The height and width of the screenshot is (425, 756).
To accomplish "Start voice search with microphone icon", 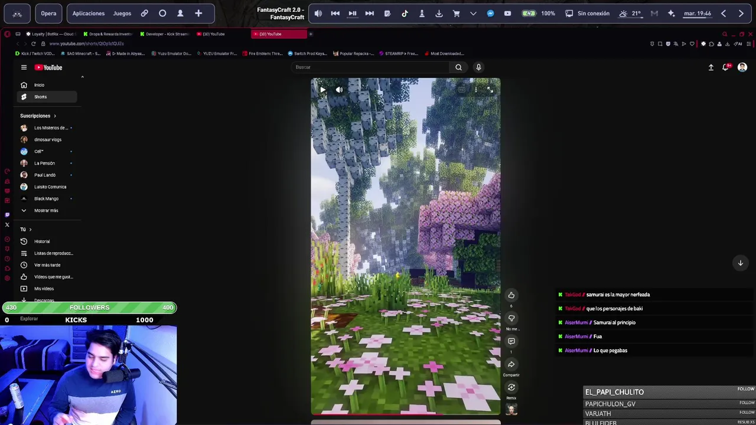I will click(478, 67).
